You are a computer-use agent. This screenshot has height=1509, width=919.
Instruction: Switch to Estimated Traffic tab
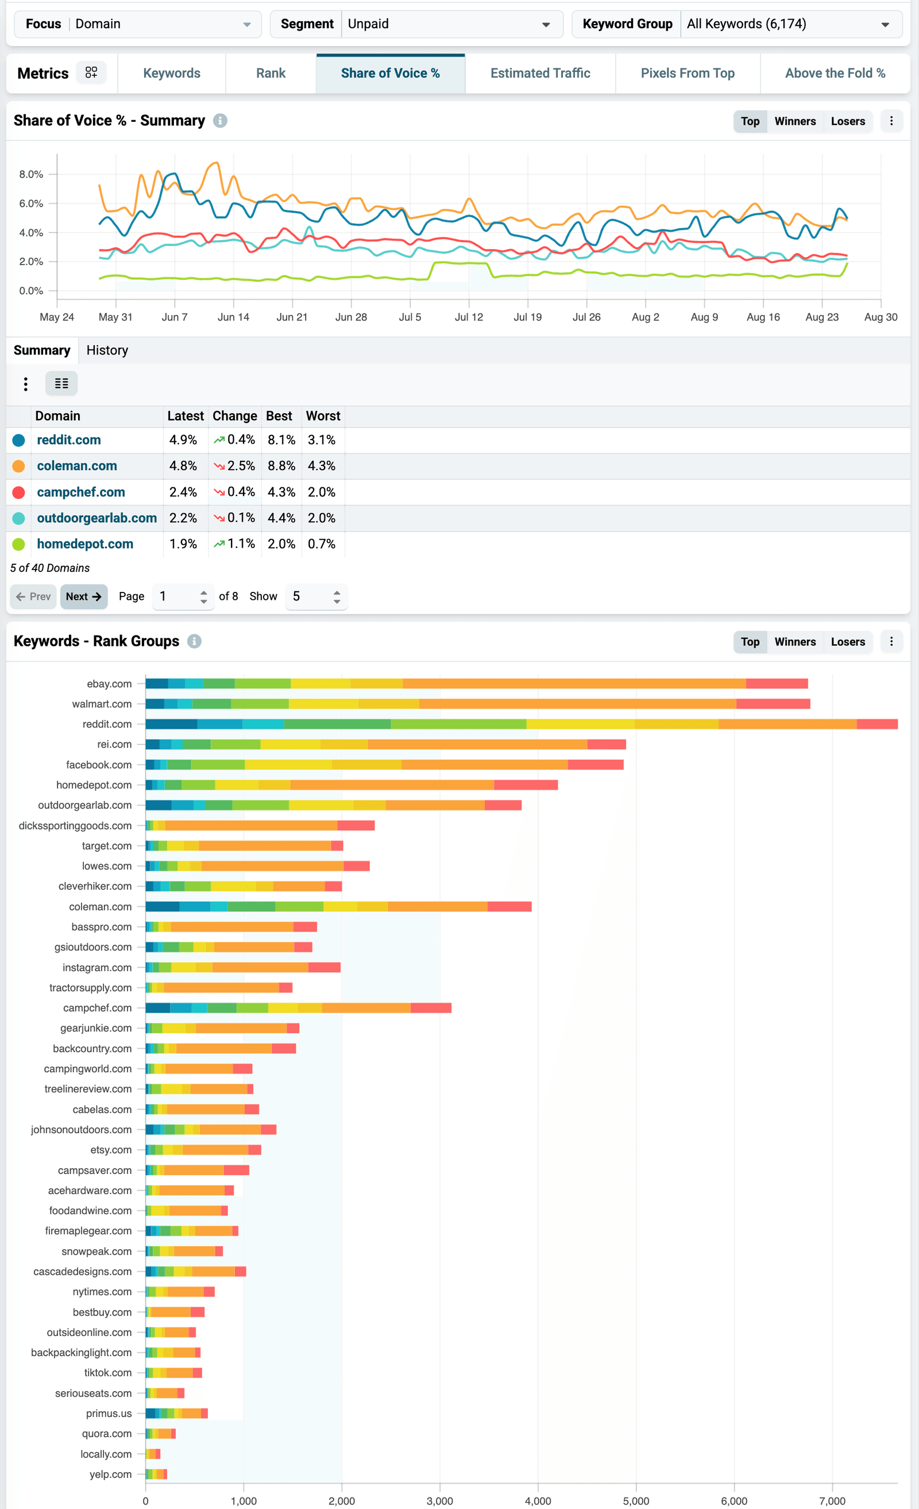540,74
